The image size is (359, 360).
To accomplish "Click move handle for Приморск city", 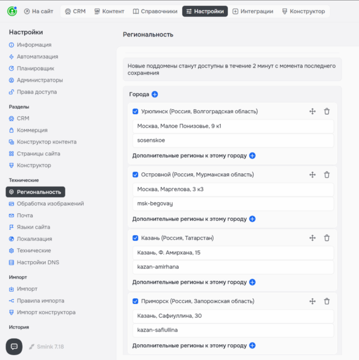I will (312, 301).
